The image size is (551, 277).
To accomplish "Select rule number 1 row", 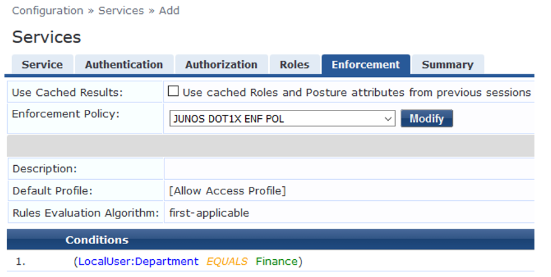I will [20, 261].
